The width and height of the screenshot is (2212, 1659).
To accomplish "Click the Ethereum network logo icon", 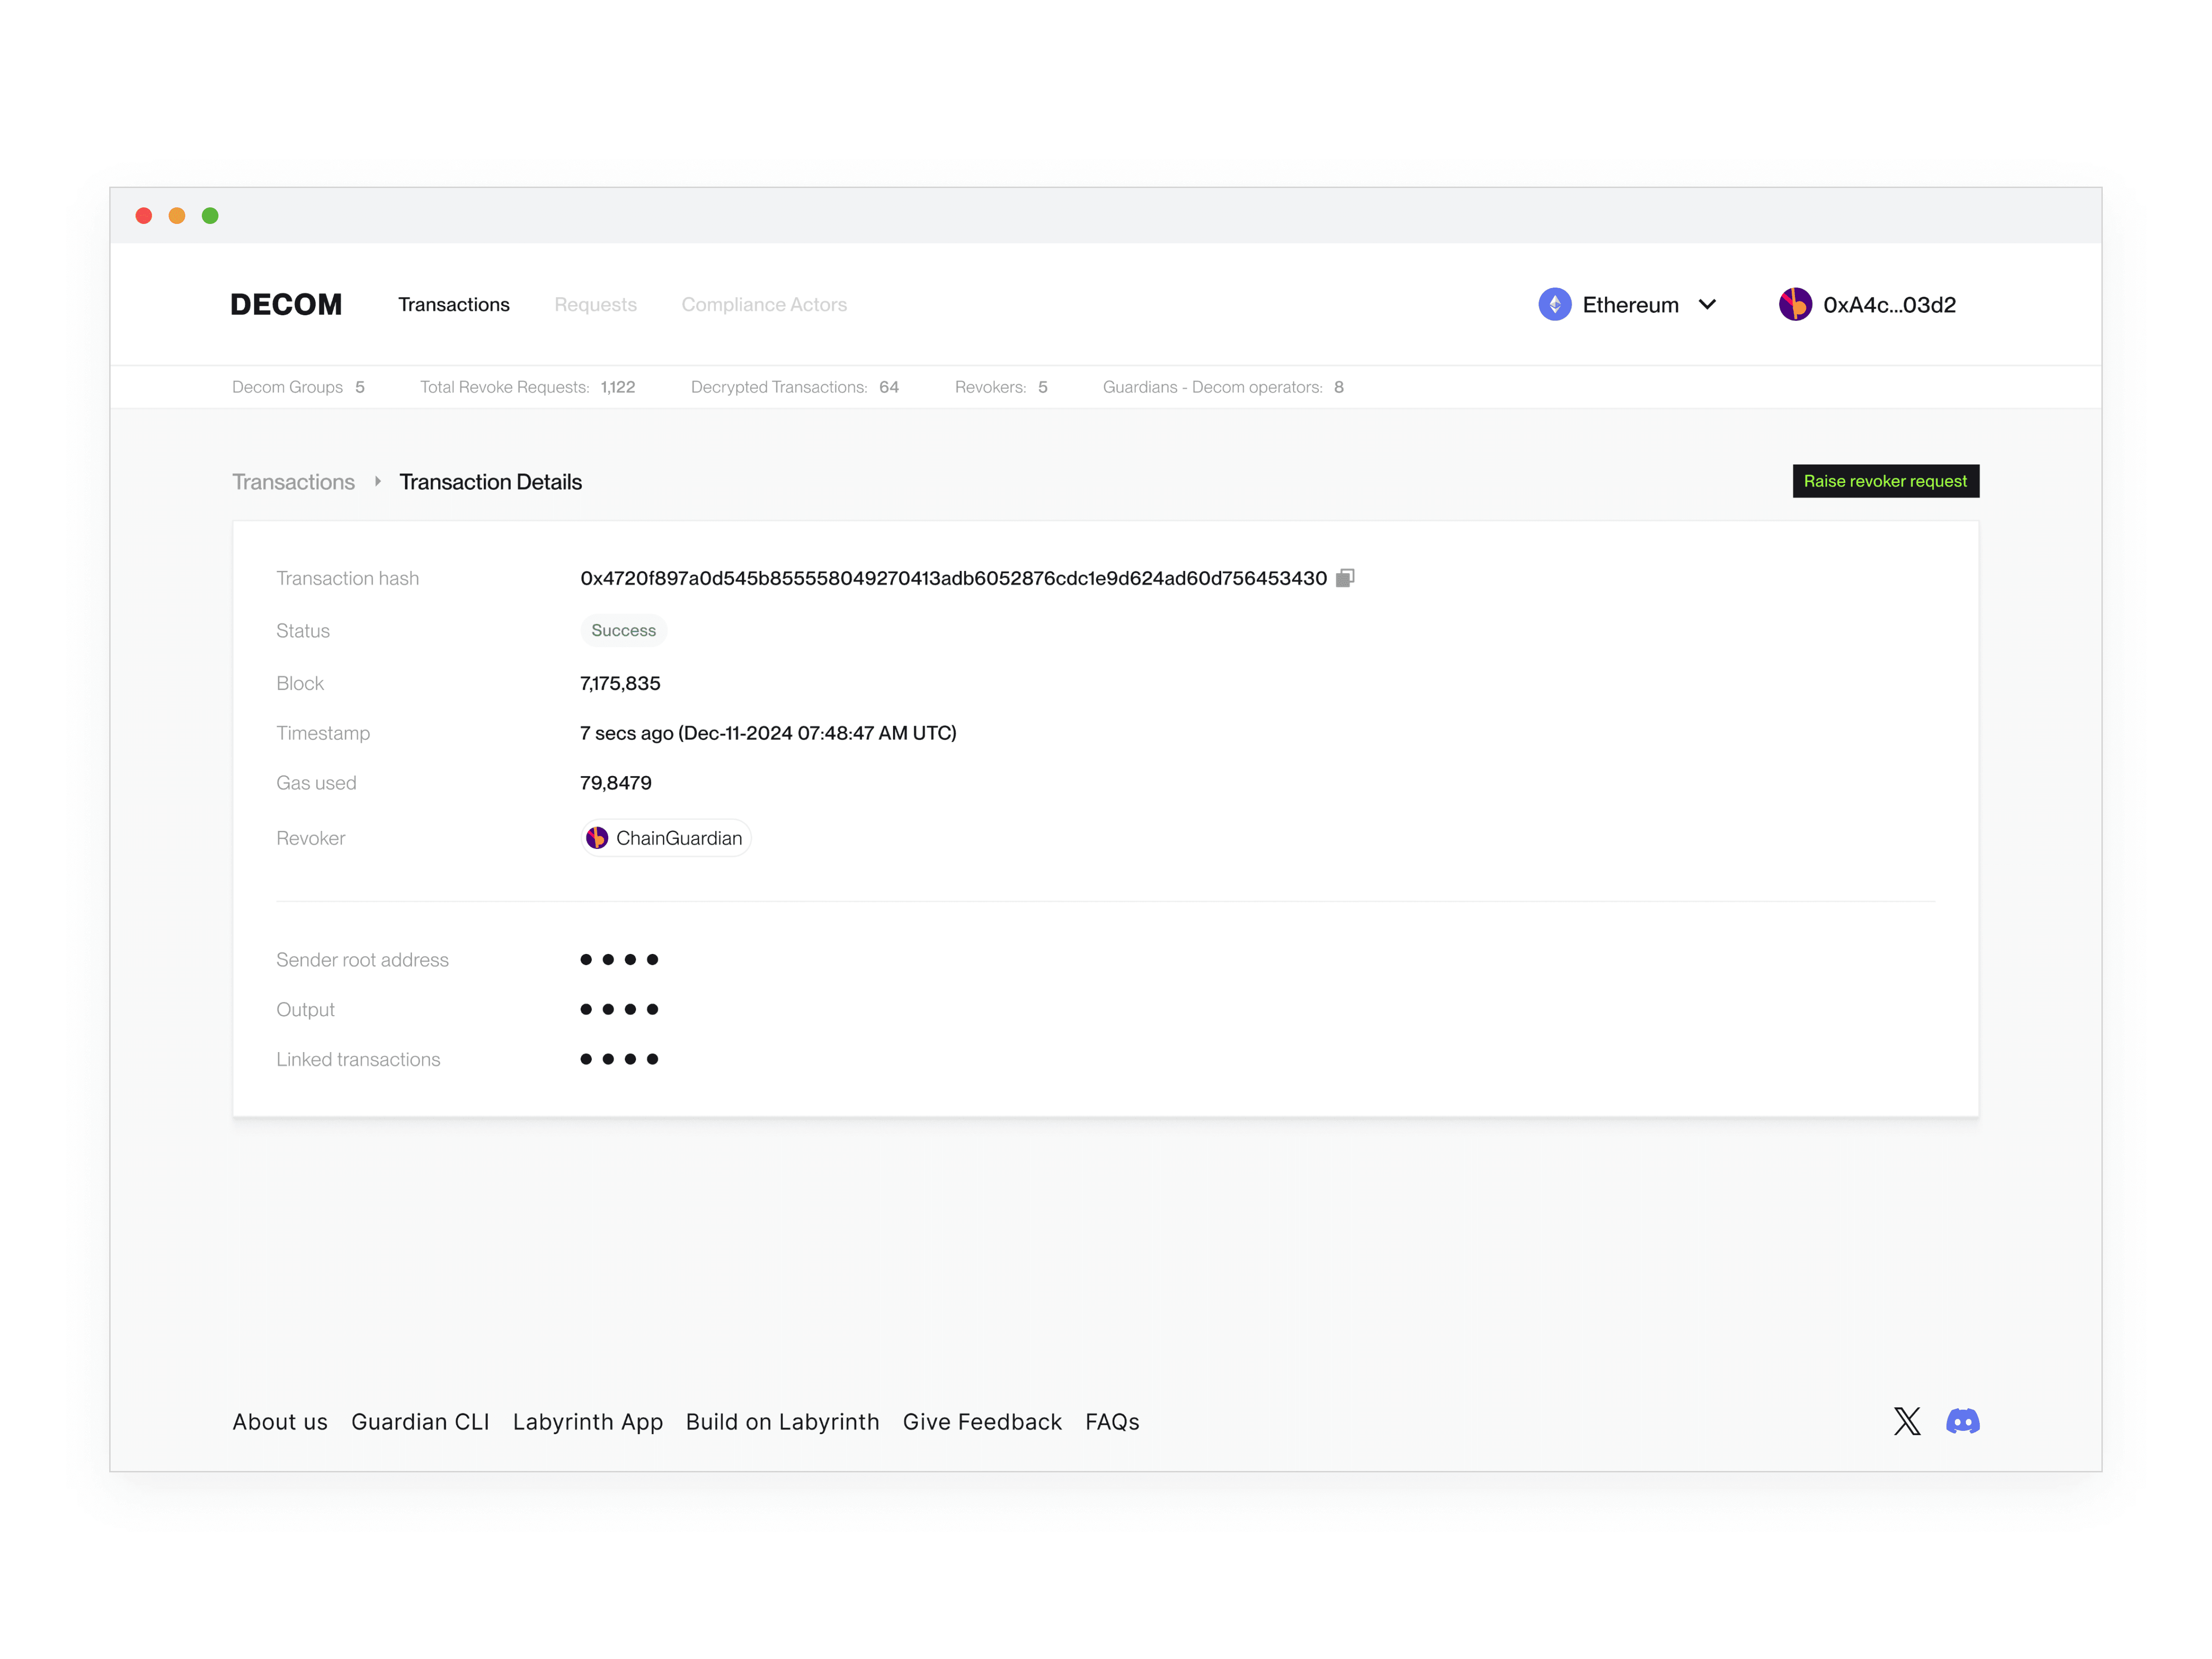I will 1554,304.
